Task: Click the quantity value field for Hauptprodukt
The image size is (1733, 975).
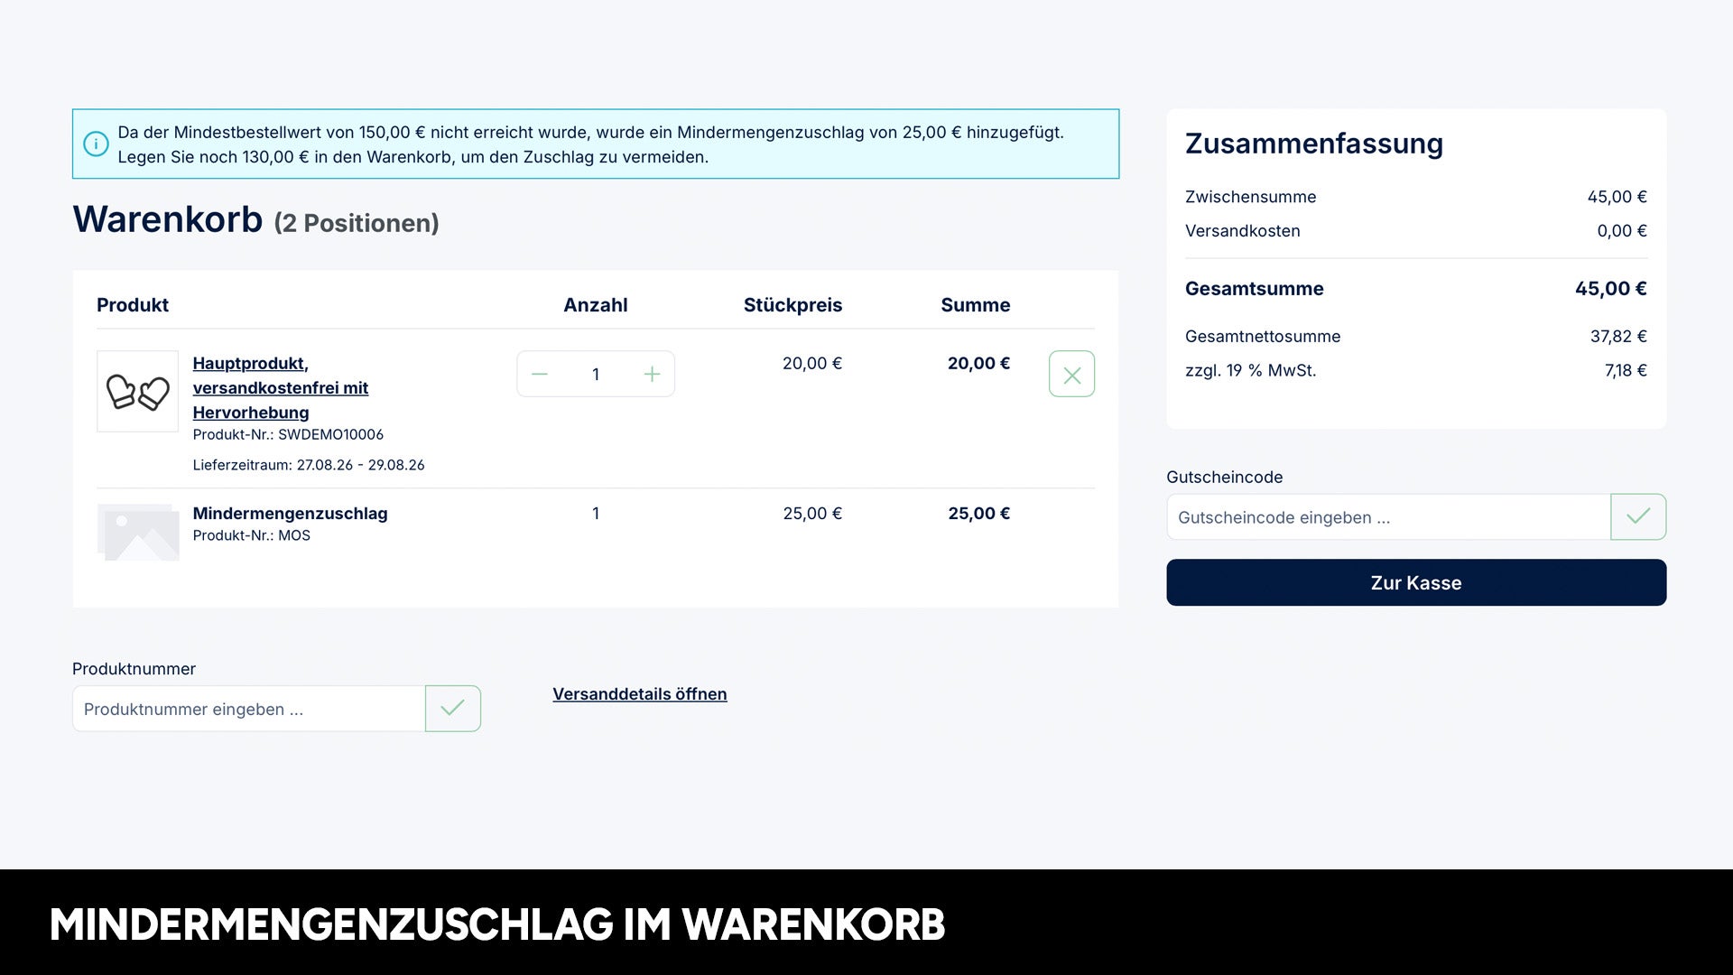Action: coord(596,374)
